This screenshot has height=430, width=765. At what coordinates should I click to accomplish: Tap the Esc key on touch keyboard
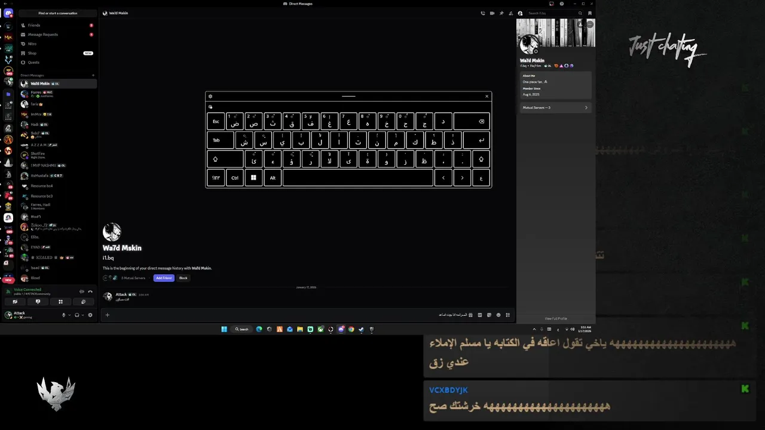[216, 121]
